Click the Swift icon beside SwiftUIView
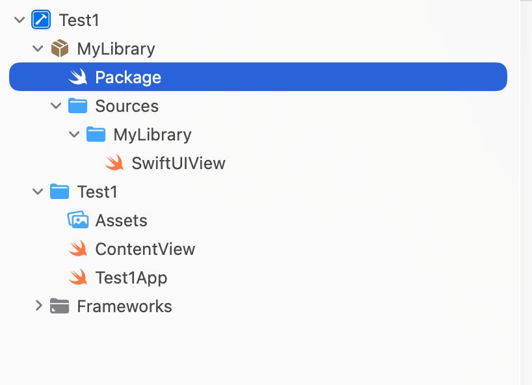The width and height of the screenshot is (532, 385). coord(114,163)
